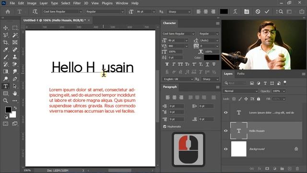Toggle Faux Bold in Character panel

tap(167, 64)
